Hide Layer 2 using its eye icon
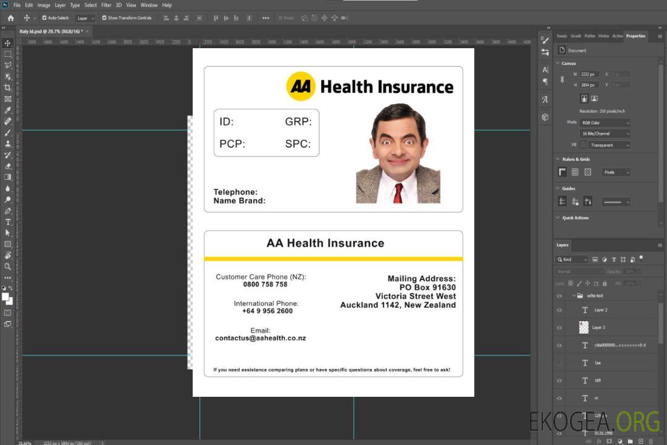667x445 pixels. (560, 310)
